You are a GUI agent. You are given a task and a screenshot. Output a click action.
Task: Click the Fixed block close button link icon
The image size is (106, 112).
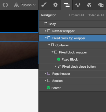click(59, 66)
